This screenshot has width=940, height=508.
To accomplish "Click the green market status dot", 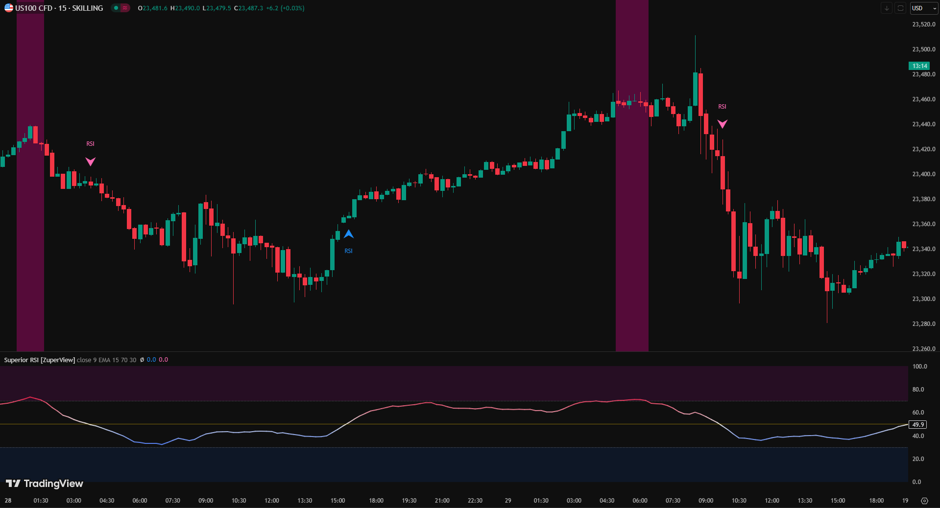I will pos(116,8).
